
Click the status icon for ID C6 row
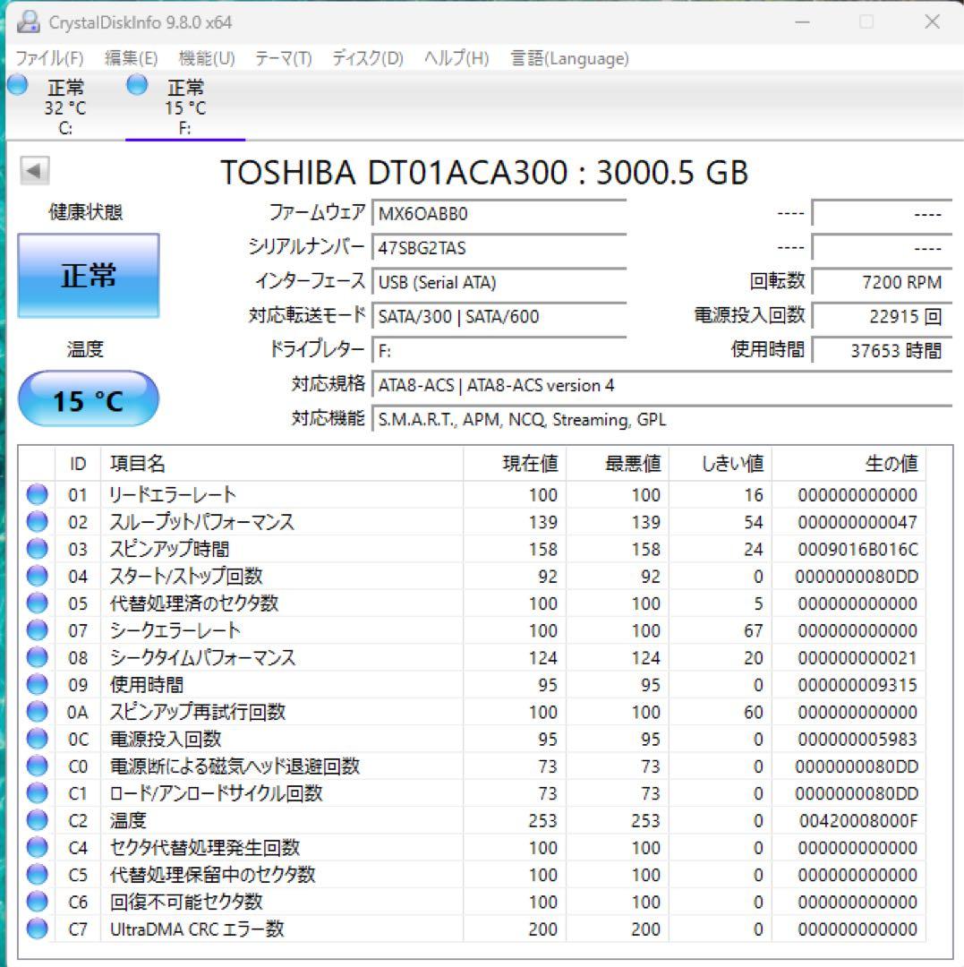pyautogui.click(x=38, y=902)
